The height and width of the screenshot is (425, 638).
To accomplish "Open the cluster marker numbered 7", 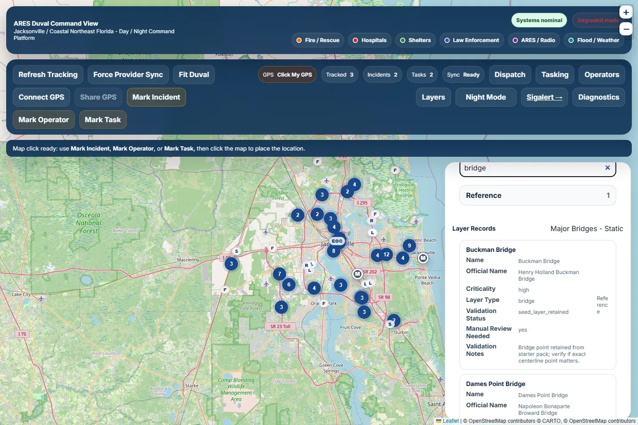I will click(280, 274).
